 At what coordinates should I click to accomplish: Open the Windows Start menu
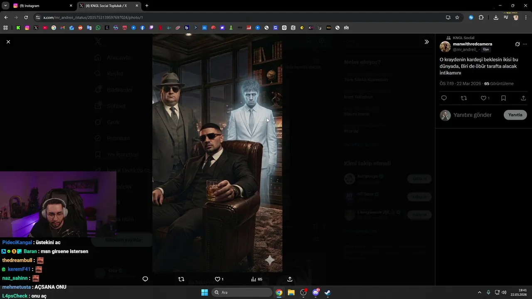click(204, 292)
